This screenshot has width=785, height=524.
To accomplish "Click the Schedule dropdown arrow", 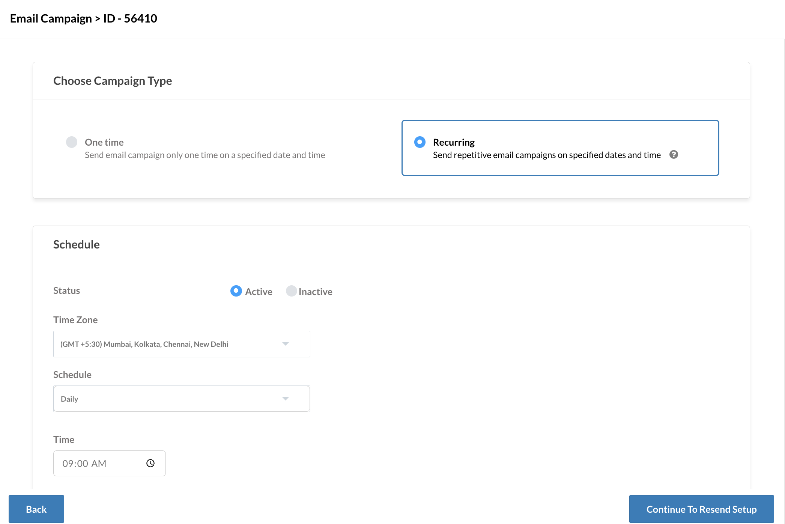I will (x=286, y=399).
